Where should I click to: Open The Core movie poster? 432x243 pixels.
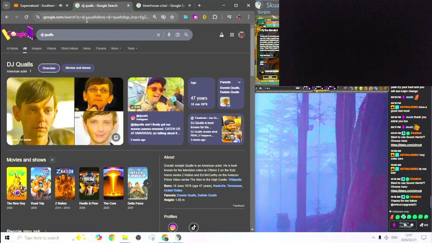[x=113, y=184]
